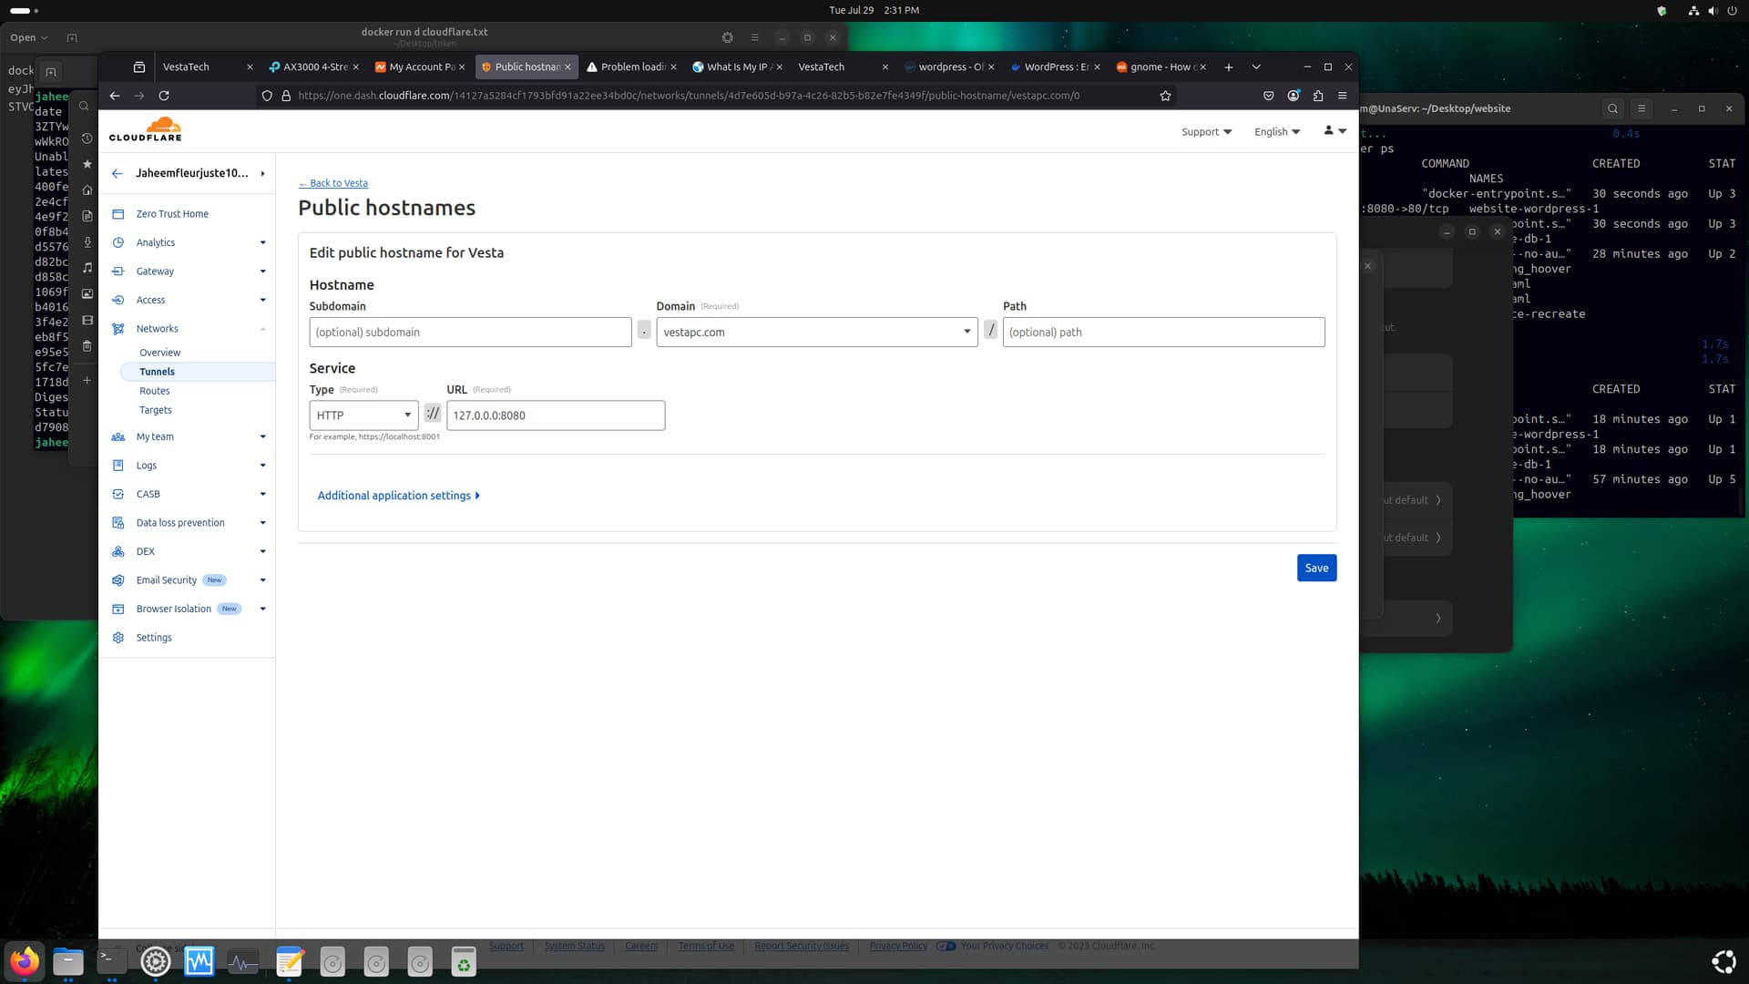This screenshot has width=1749, height=984.
Task: Click the back arrow beside account name
Action: point(118,173)
